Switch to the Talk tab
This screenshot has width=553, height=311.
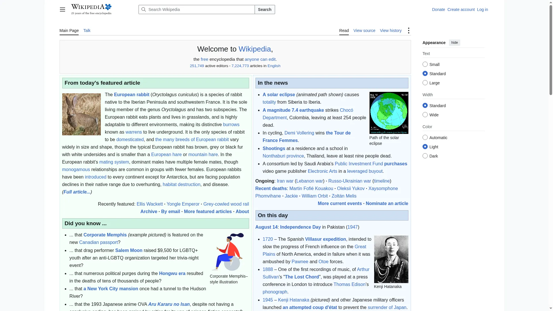pos(87,31)
